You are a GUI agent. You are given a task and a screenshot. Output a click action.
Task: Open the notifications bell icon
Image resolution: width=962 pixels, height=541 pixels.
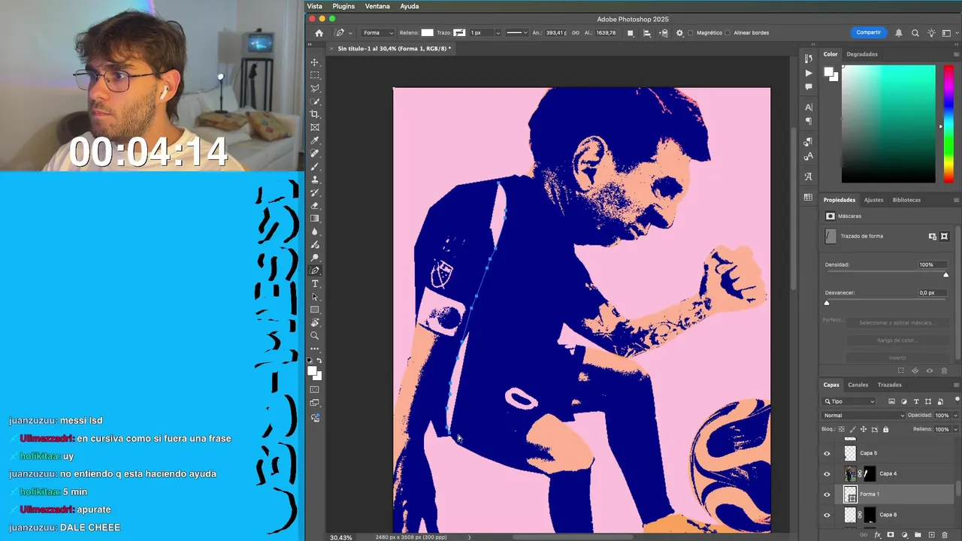coord(899,33)
